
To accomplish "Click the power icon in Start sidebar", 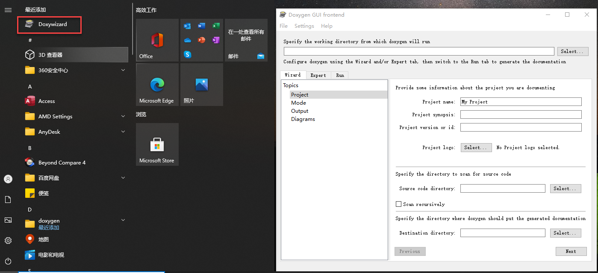I will pyautogui.click(x=8, y=261).
